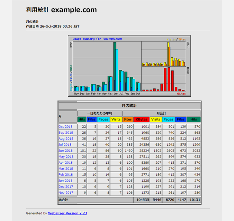Go to the Apr 2018 statistics

(x=65, y=163)
